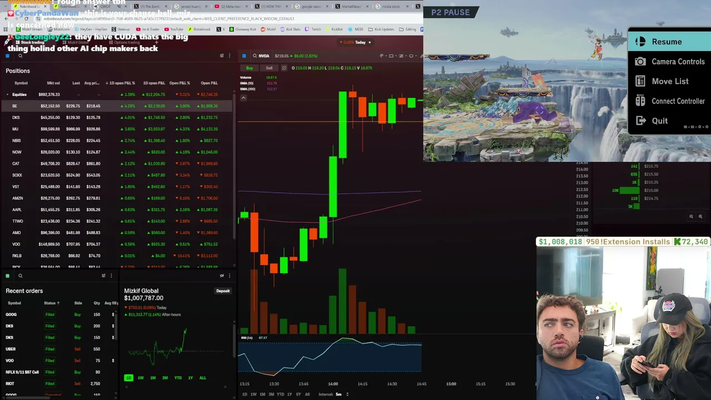
Task: Open the Kick Stats bookmark
Action: click(x=289, y=29)
